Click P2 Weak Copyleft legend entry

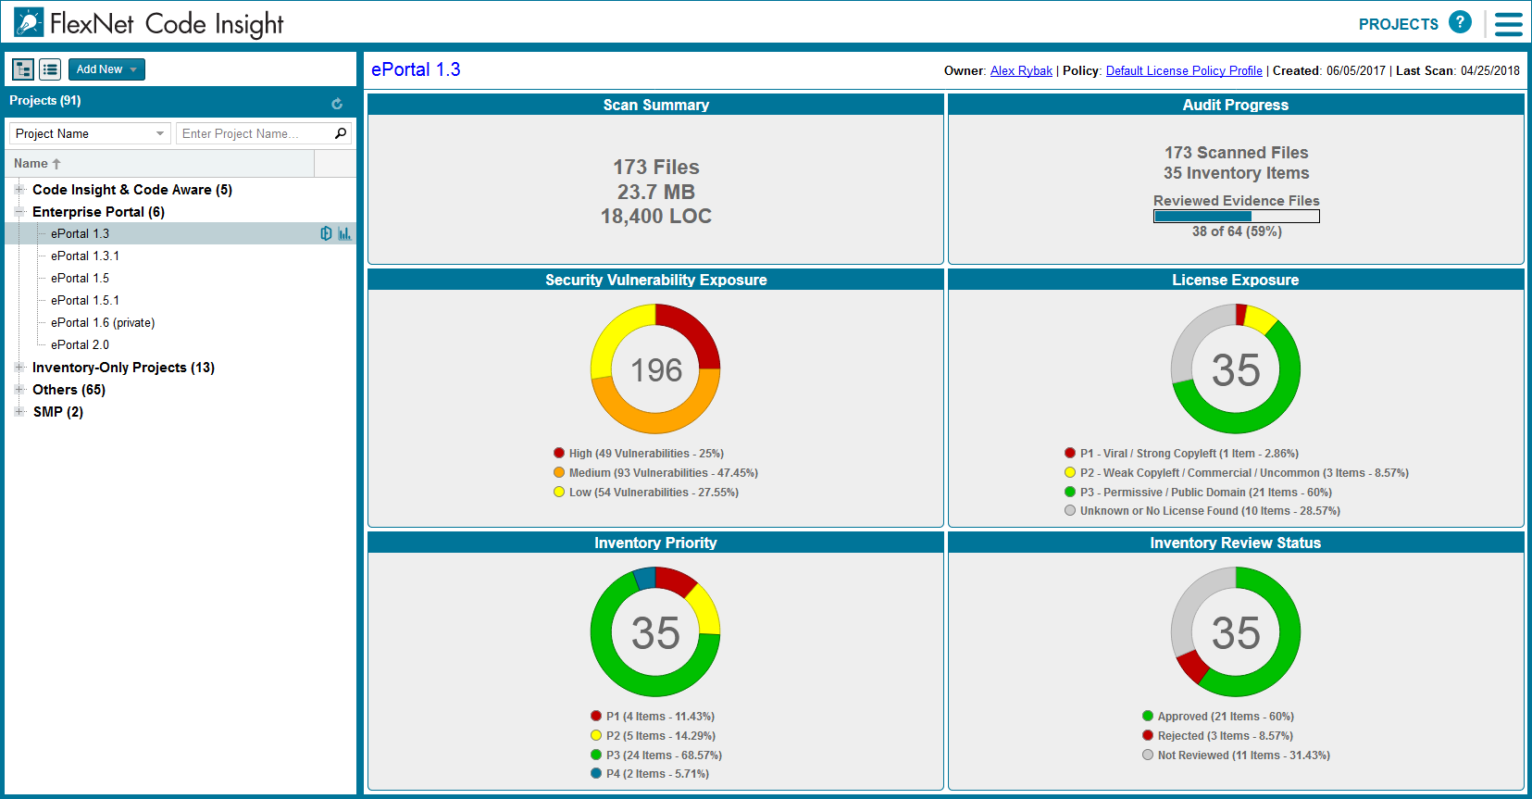point(1237,473)
